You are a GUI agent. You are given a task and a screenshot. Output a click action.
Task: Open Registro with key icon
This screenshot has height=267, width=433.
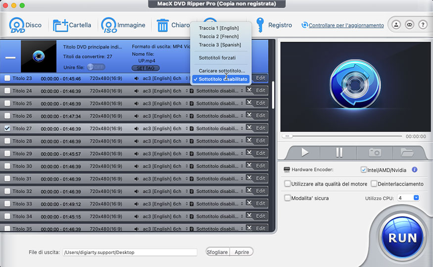(260, 25)
